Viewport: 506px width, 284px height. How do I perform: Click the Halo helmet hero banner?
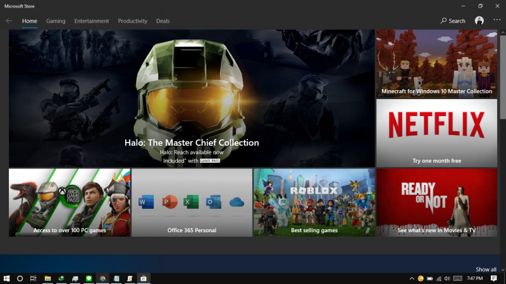[192, 98]
